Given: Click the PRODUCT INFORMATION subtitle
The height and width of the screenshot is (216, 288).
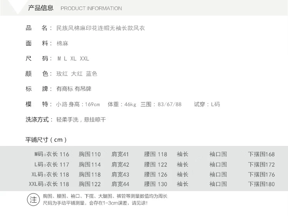Looking at the screenshot, I should [x=91, y=8].
